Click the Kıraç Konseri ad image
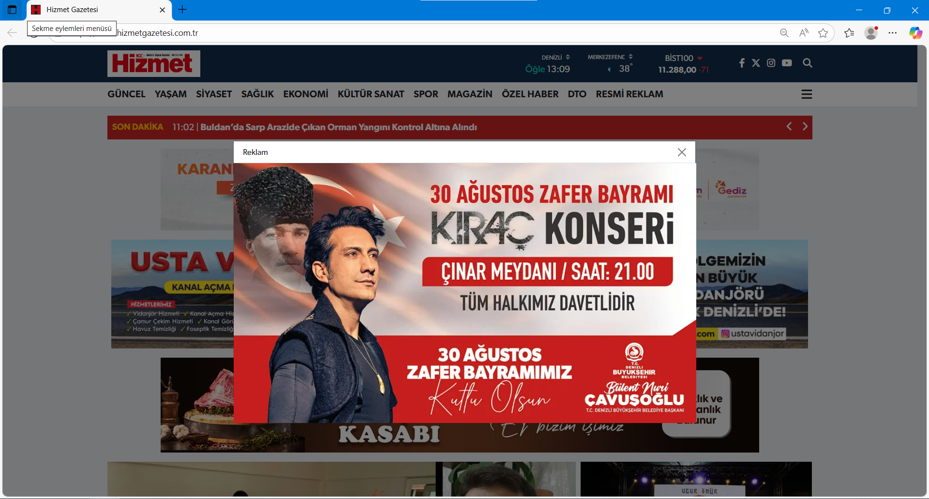This screenshot has width=929, height=499. pos(464,293)
